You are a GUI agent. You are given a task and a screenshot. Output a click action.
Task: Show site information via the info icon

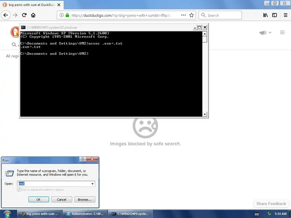[x=62, y=15]
